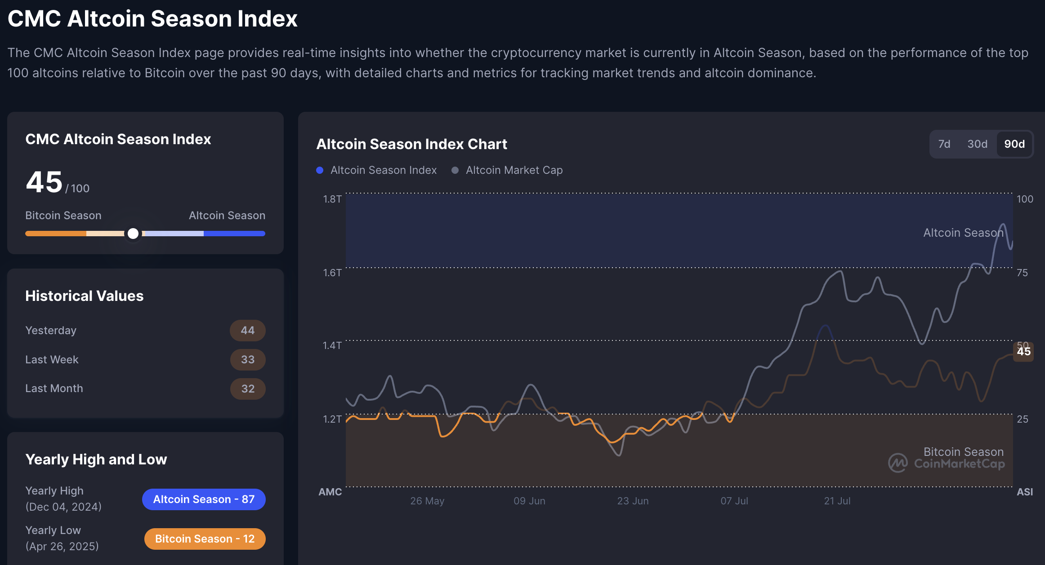1045x565 pixels.
Task: Toggle the Altcoin Season Index legend label
Action: pos(383,170)
